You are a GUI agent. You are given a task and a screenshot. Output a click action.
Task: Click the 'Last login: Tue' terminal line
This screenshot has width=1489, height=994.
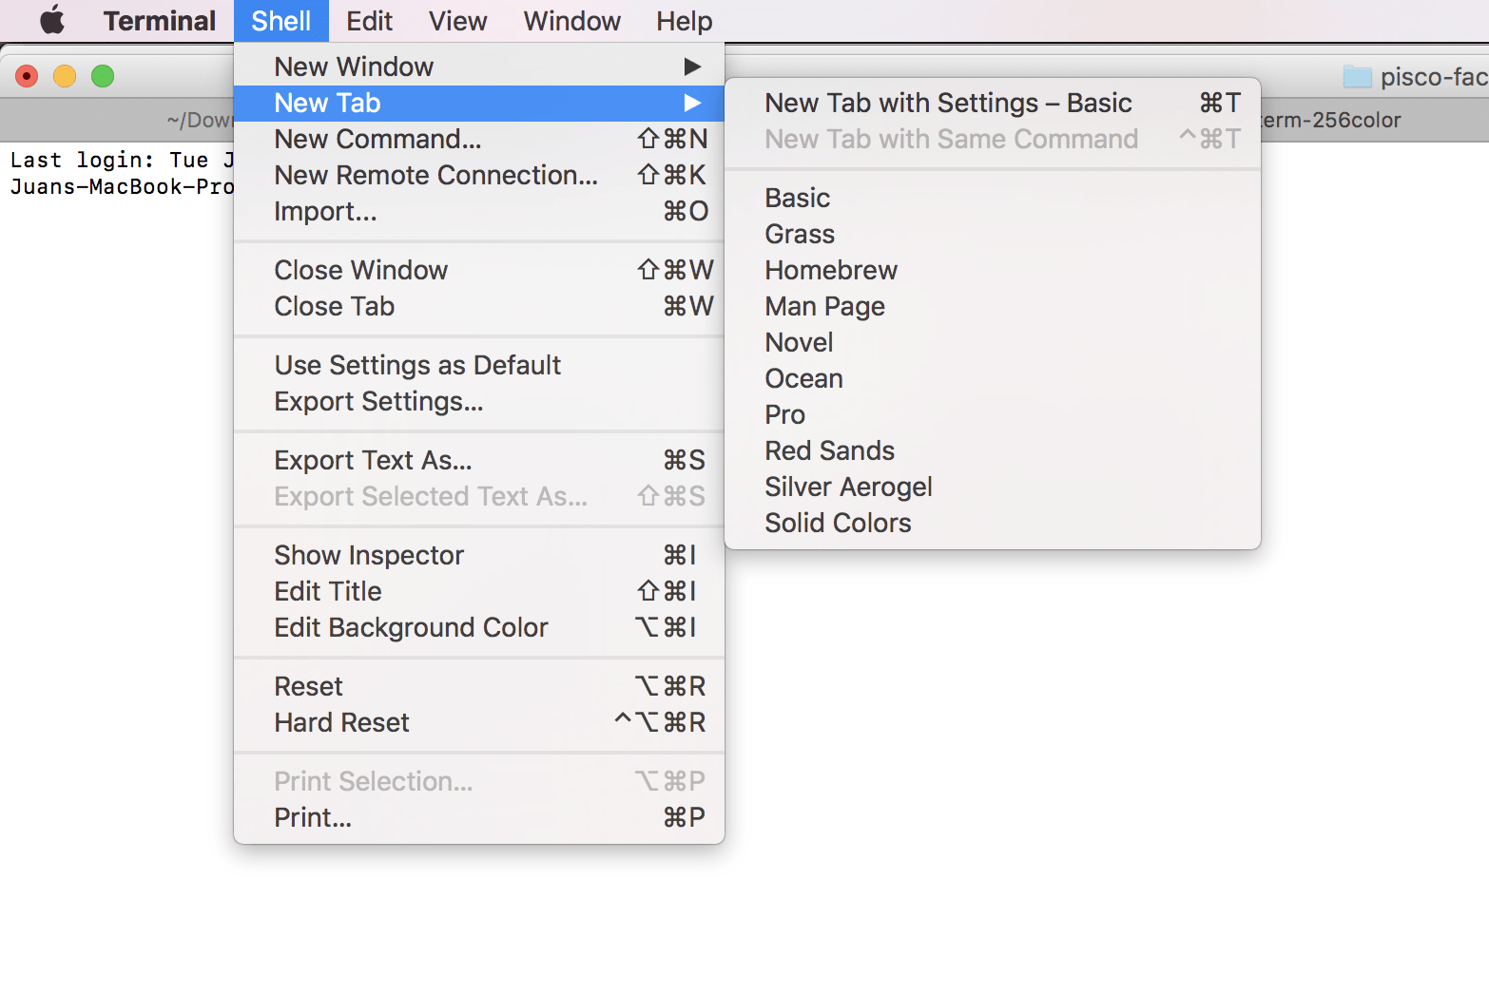pyautogui.click(x=122, y=160)
